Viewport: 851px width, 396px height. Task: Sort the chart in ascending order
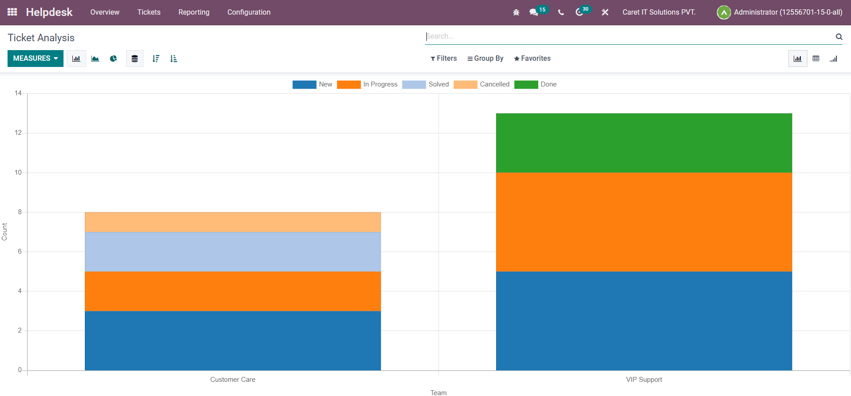174,59
